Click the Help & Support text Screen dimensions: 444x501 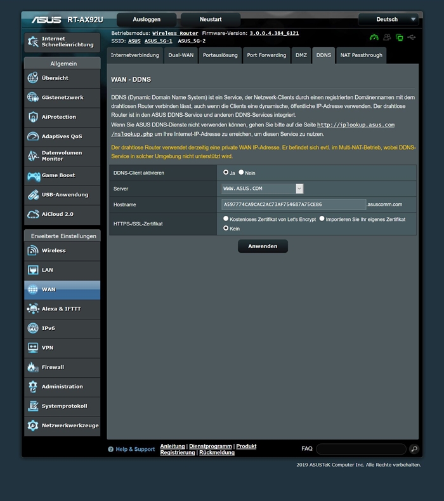point(135,449)
